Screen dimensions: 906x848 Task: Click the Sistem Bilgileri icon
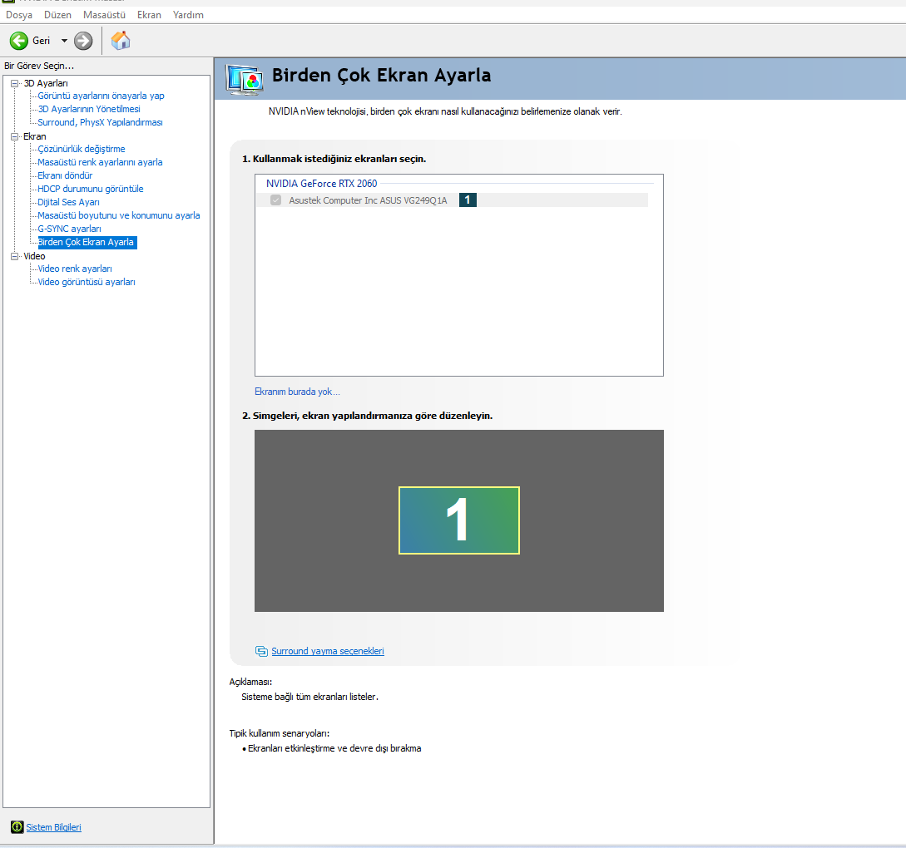click(17, 827)
